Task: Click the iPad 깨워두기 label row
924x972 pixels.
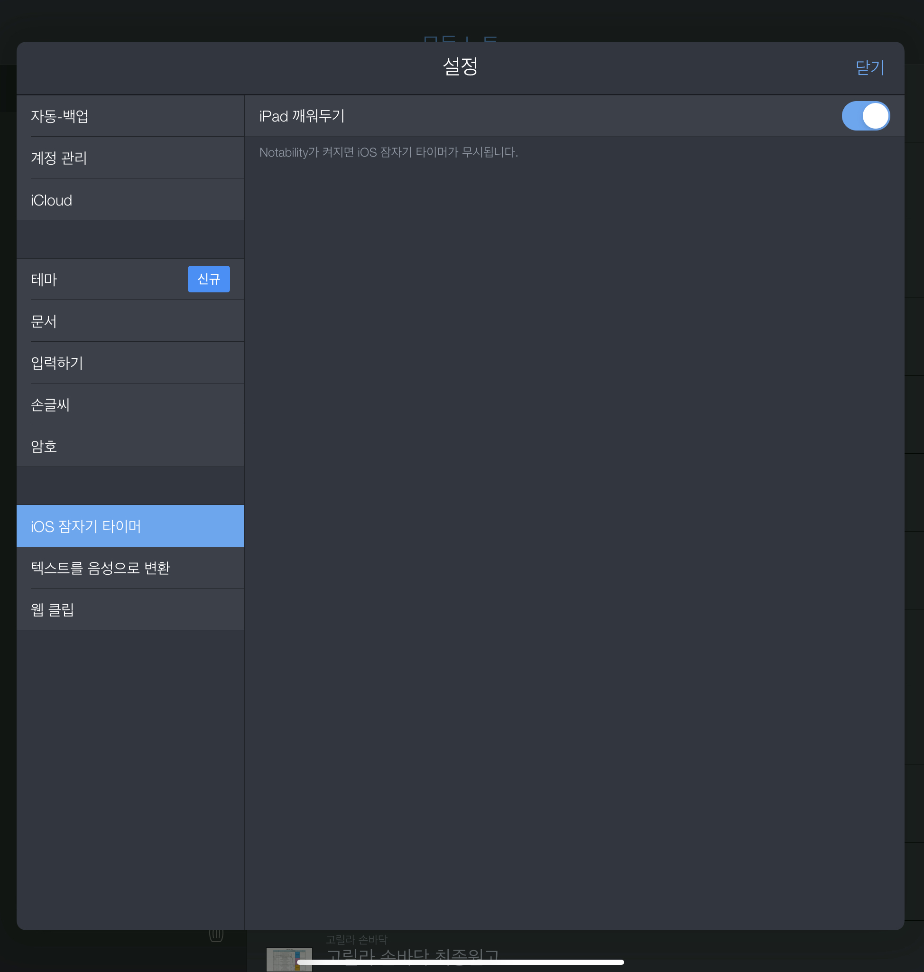Action: click(301, 116)
